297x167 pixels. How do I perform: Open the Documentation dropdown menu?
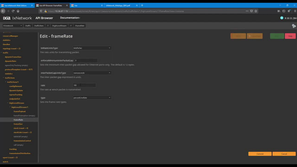(x=70, y=18)
